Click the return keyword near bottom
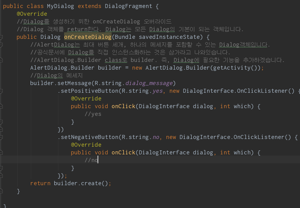 [40, 183]
